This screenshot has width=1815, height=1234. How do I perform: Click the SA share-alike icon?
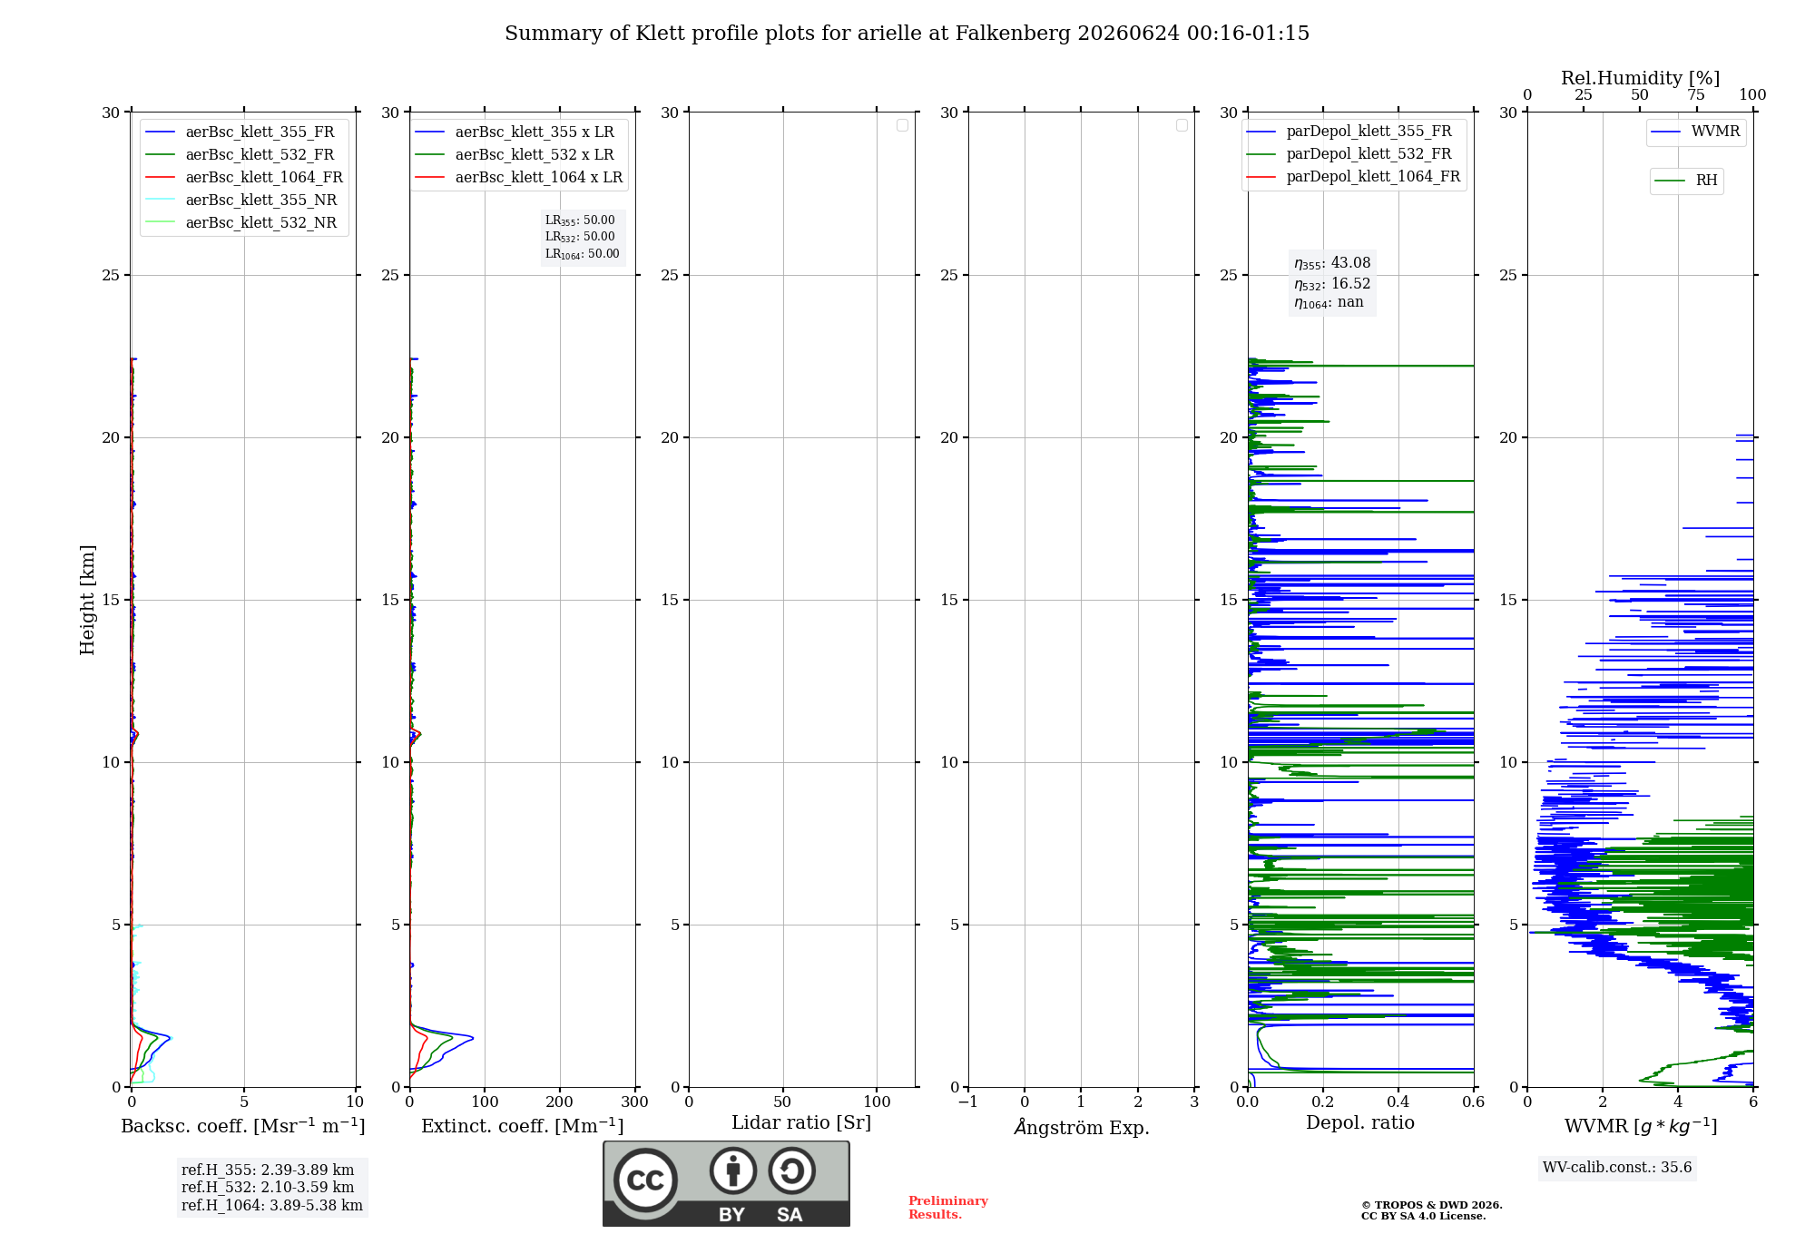click(x=791, y=1170)
